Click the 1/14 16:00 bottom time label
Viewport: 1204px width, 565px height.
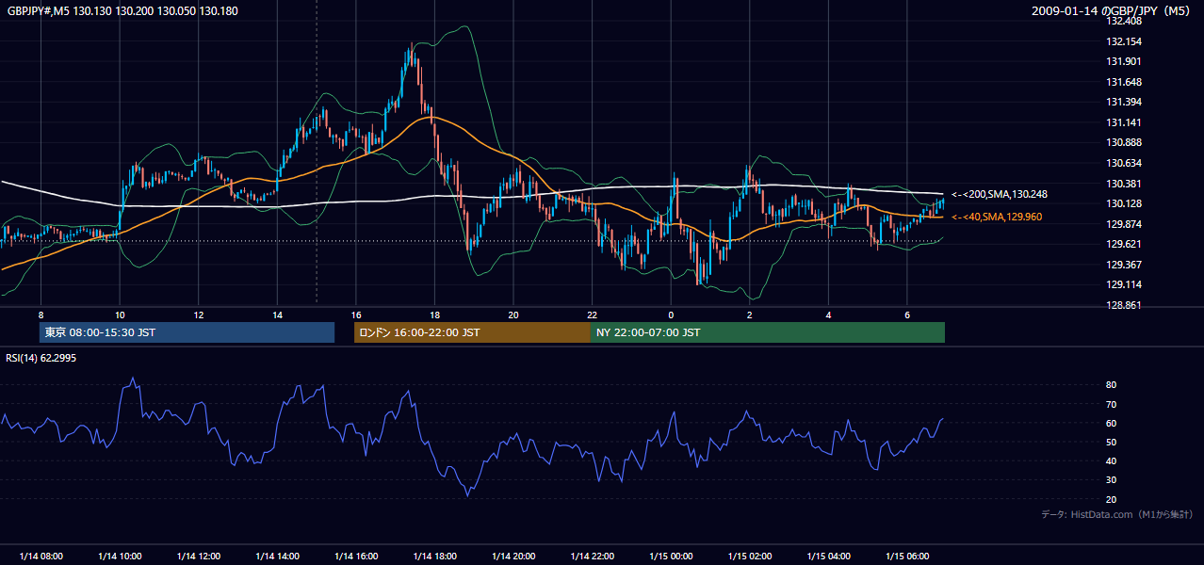tap(356, 556)
